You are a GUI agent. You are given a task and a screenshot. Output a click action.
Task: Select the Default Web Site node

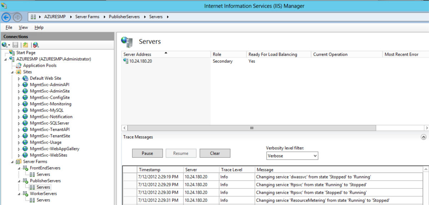click(45, 78)
